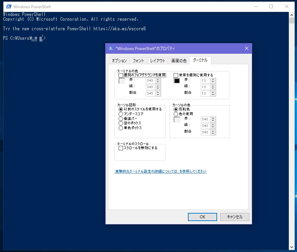Select the 空のボックス cursor shape

(x=121, y=123)
